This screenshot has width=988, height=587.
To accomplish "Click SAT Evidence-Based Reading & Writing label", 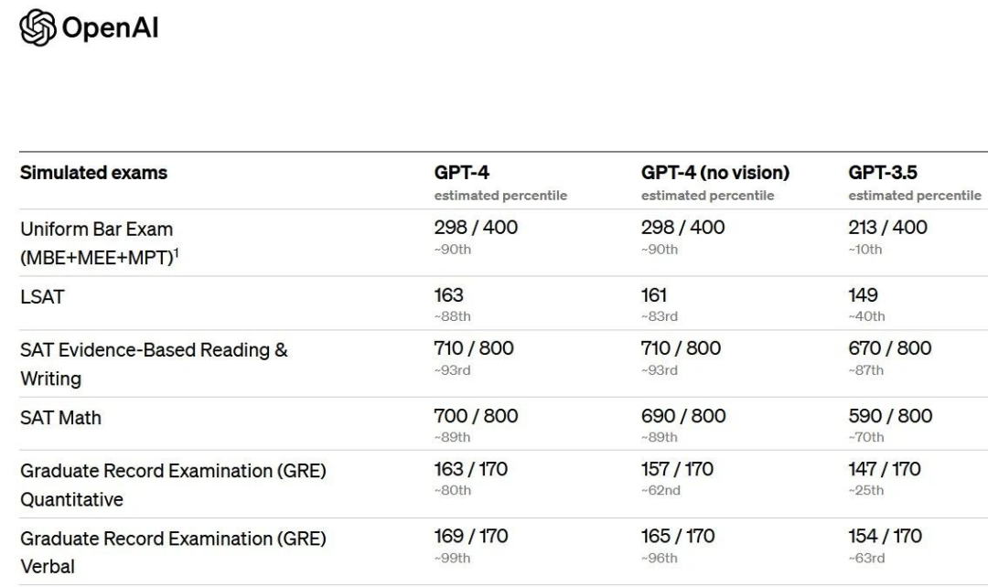I will (154, 350).
